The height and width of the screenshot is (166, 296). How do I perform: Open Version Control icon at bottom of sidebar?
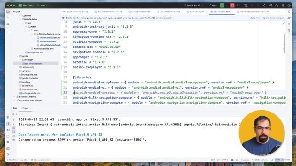click(8, 154)
